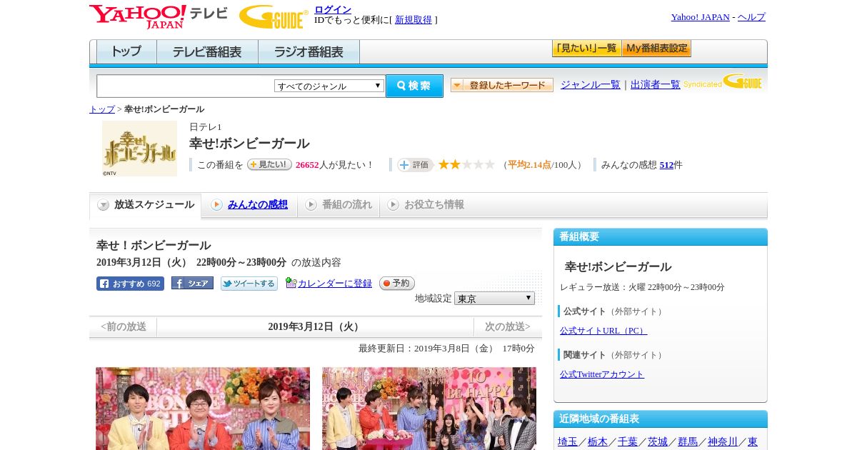
Task: Expand the すべてのジャンル genre dropdown
Action: point(329,86)
